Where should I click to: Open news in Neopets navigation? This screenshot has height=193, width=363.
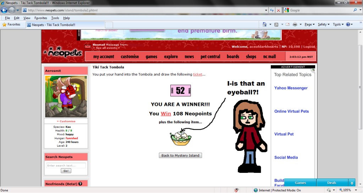pyautogui.click(x=189, y=57)
